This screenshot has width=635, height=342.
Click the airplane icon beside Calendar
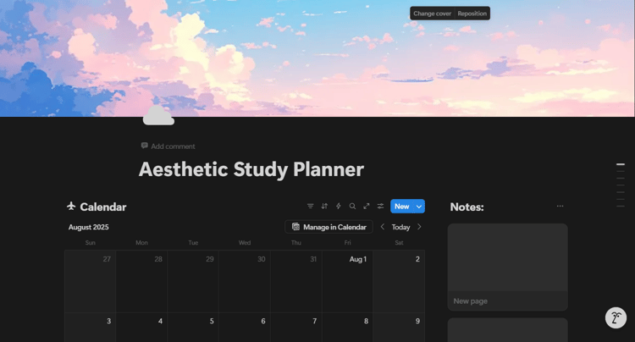(71, 207)
